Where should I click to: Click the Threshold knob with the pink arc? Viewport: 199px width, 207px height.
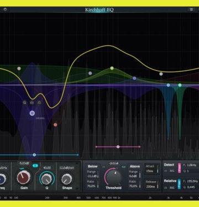[113, 177]
